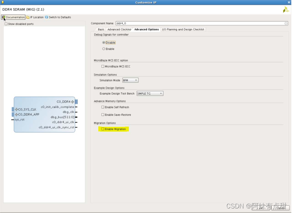The width and height of the screenshot is (292, 213).
Task: Toggle Show disabled ports checkbox
Action: (x=6, y=24)
